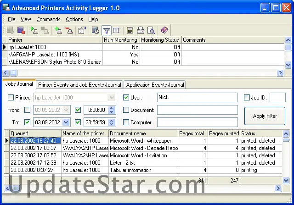Open the Printer filter combo box dropdown
The height and width of the screenshot is (205, 294).
point(112,98)
